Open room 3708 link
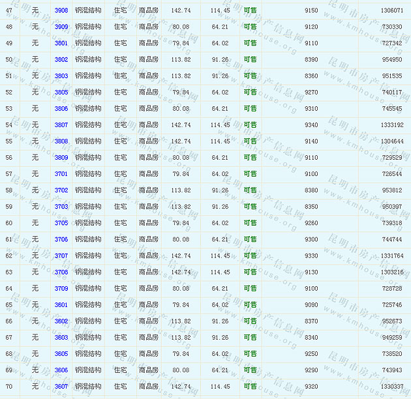The image size is (411, 399). point(61,272)
